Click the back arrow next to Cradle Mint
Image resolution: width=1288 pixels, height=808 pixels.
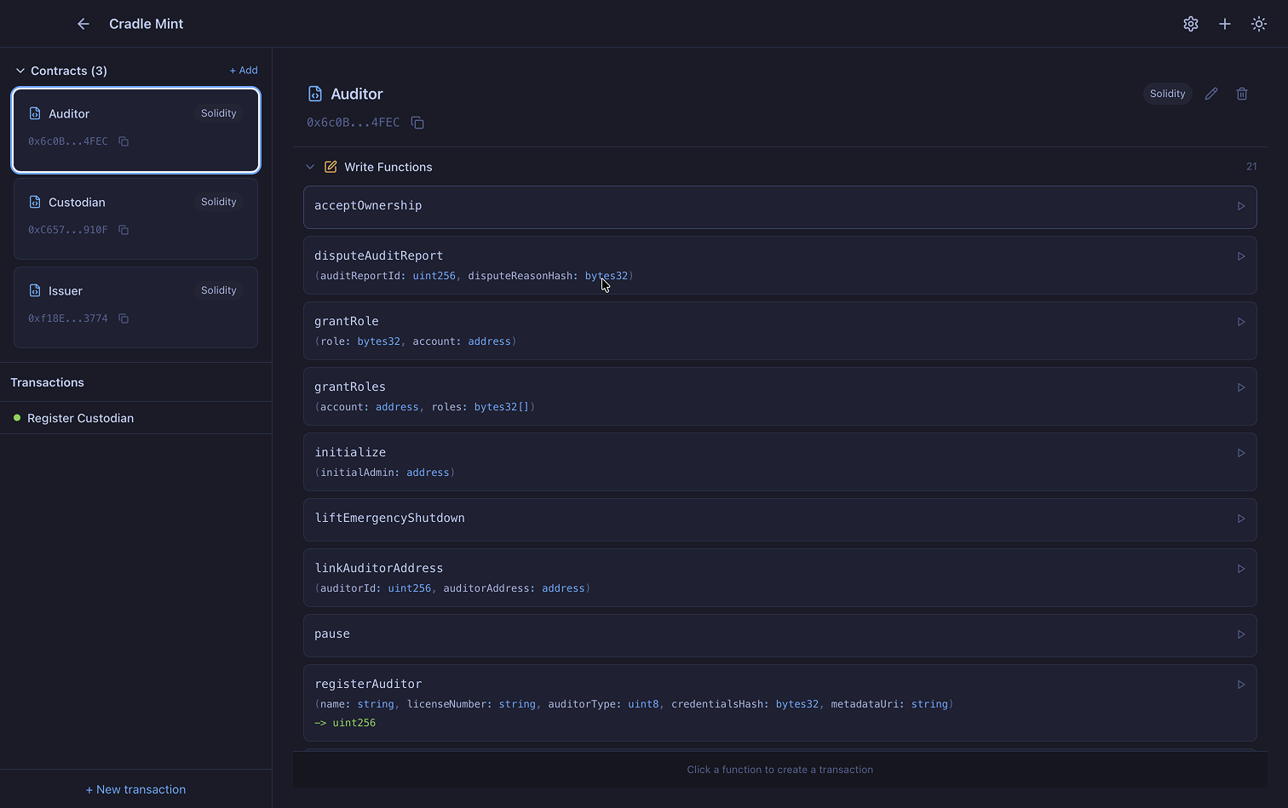click(83, 24)
